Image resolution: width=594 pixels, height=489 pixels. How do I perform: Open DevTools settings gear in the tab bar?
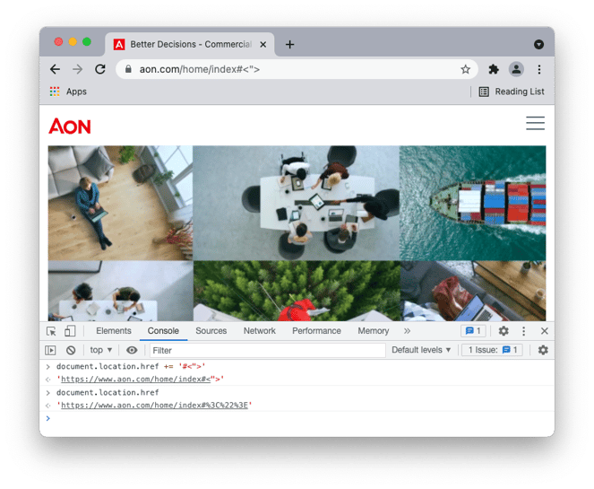coord(504,331)
